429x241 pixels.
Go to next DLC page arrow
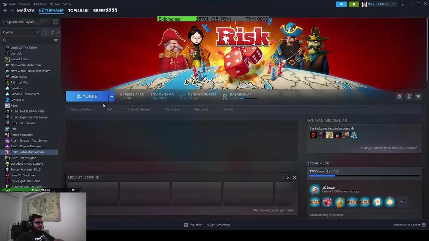[x=288, y=177]
